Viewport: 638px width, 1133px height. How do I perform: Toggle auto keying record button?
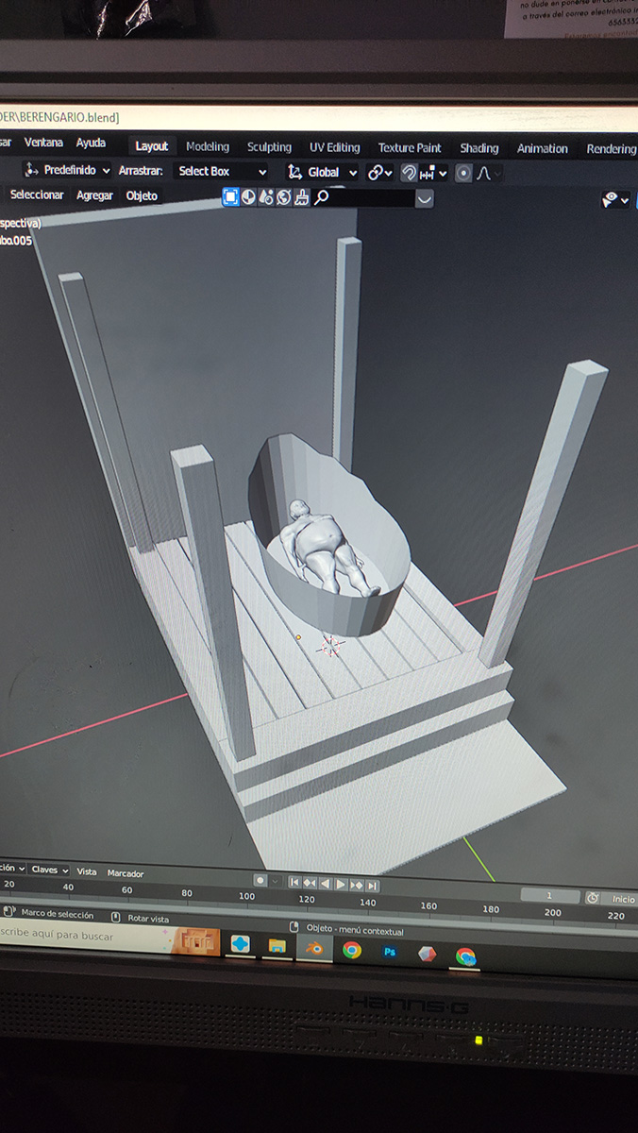pyautogui.click(x=260, y=881)
